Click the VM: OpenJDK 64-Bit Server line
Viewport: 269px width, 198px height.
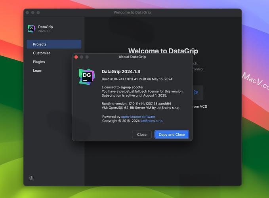141,108
